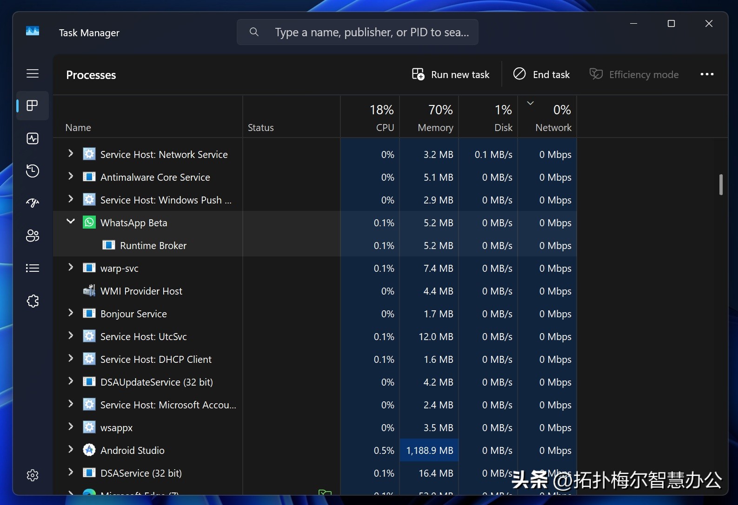The height and width of the screenshot is (505, 738).
Task: Open the Services page icon
Action: click(x=33, y=301)
